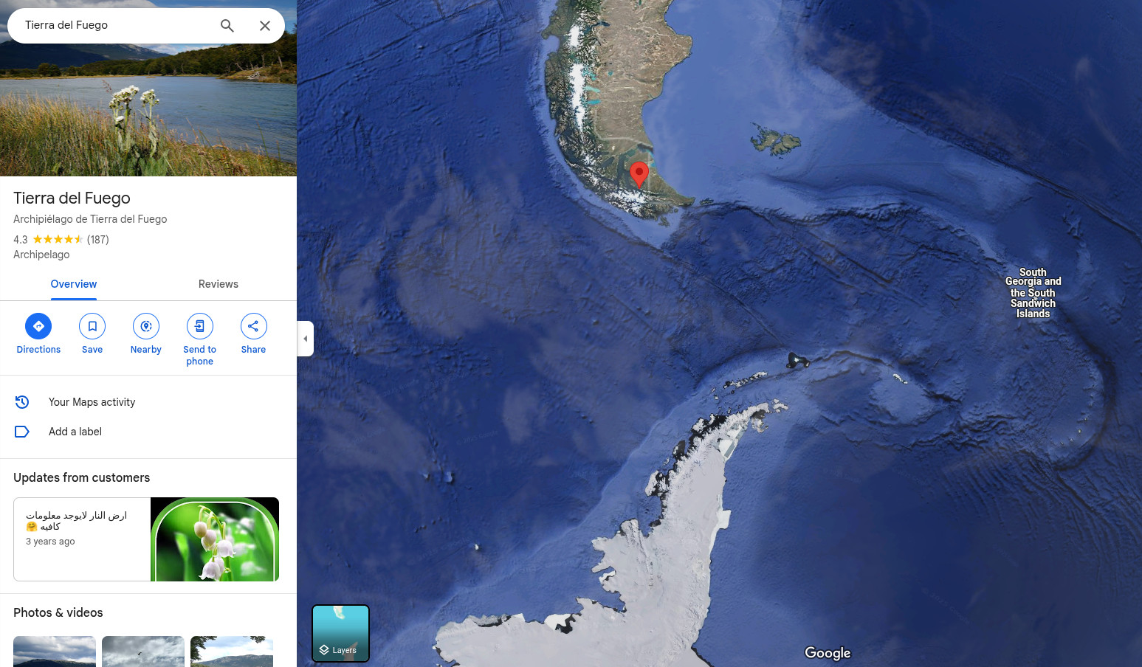Search Nearby places icon
The image size is (1142, 667).
click(146, 326)
